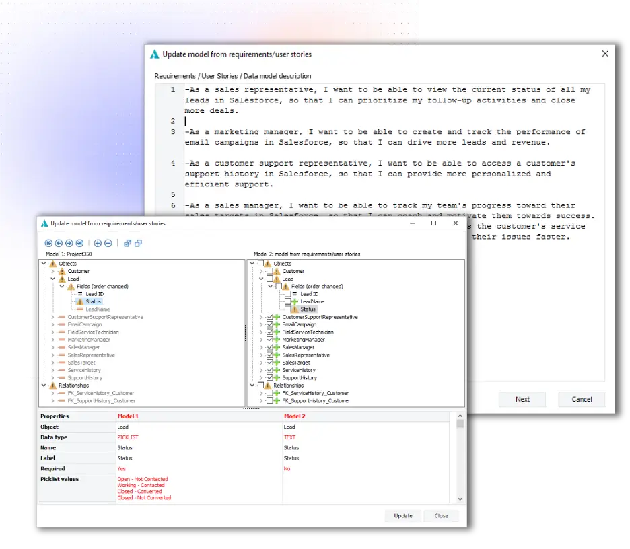
Task: Click the red minus icon beside EmailCampaign in Model 1
Action: coord(61,324)
